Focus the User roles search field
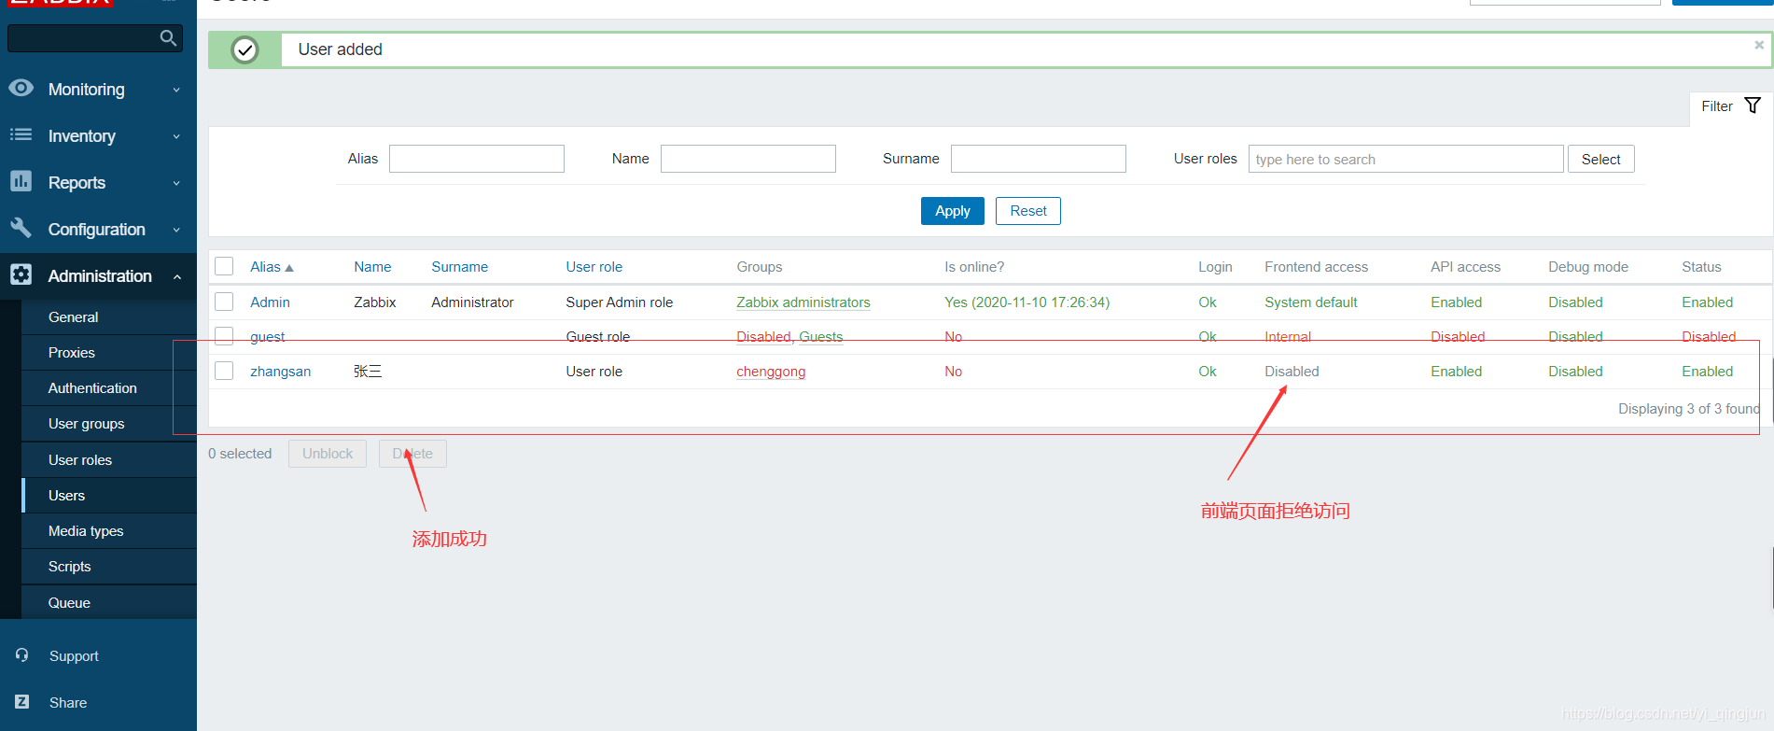The height and width of the screenshot is (731, 1774). click(1405, 159)
